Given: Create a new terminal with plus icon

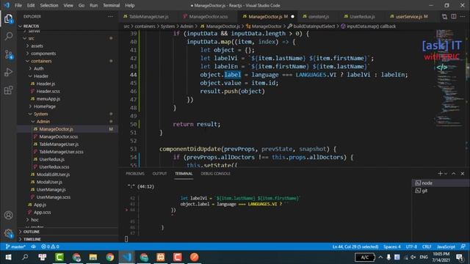Looking at the screenshot, I should (440, 174).
